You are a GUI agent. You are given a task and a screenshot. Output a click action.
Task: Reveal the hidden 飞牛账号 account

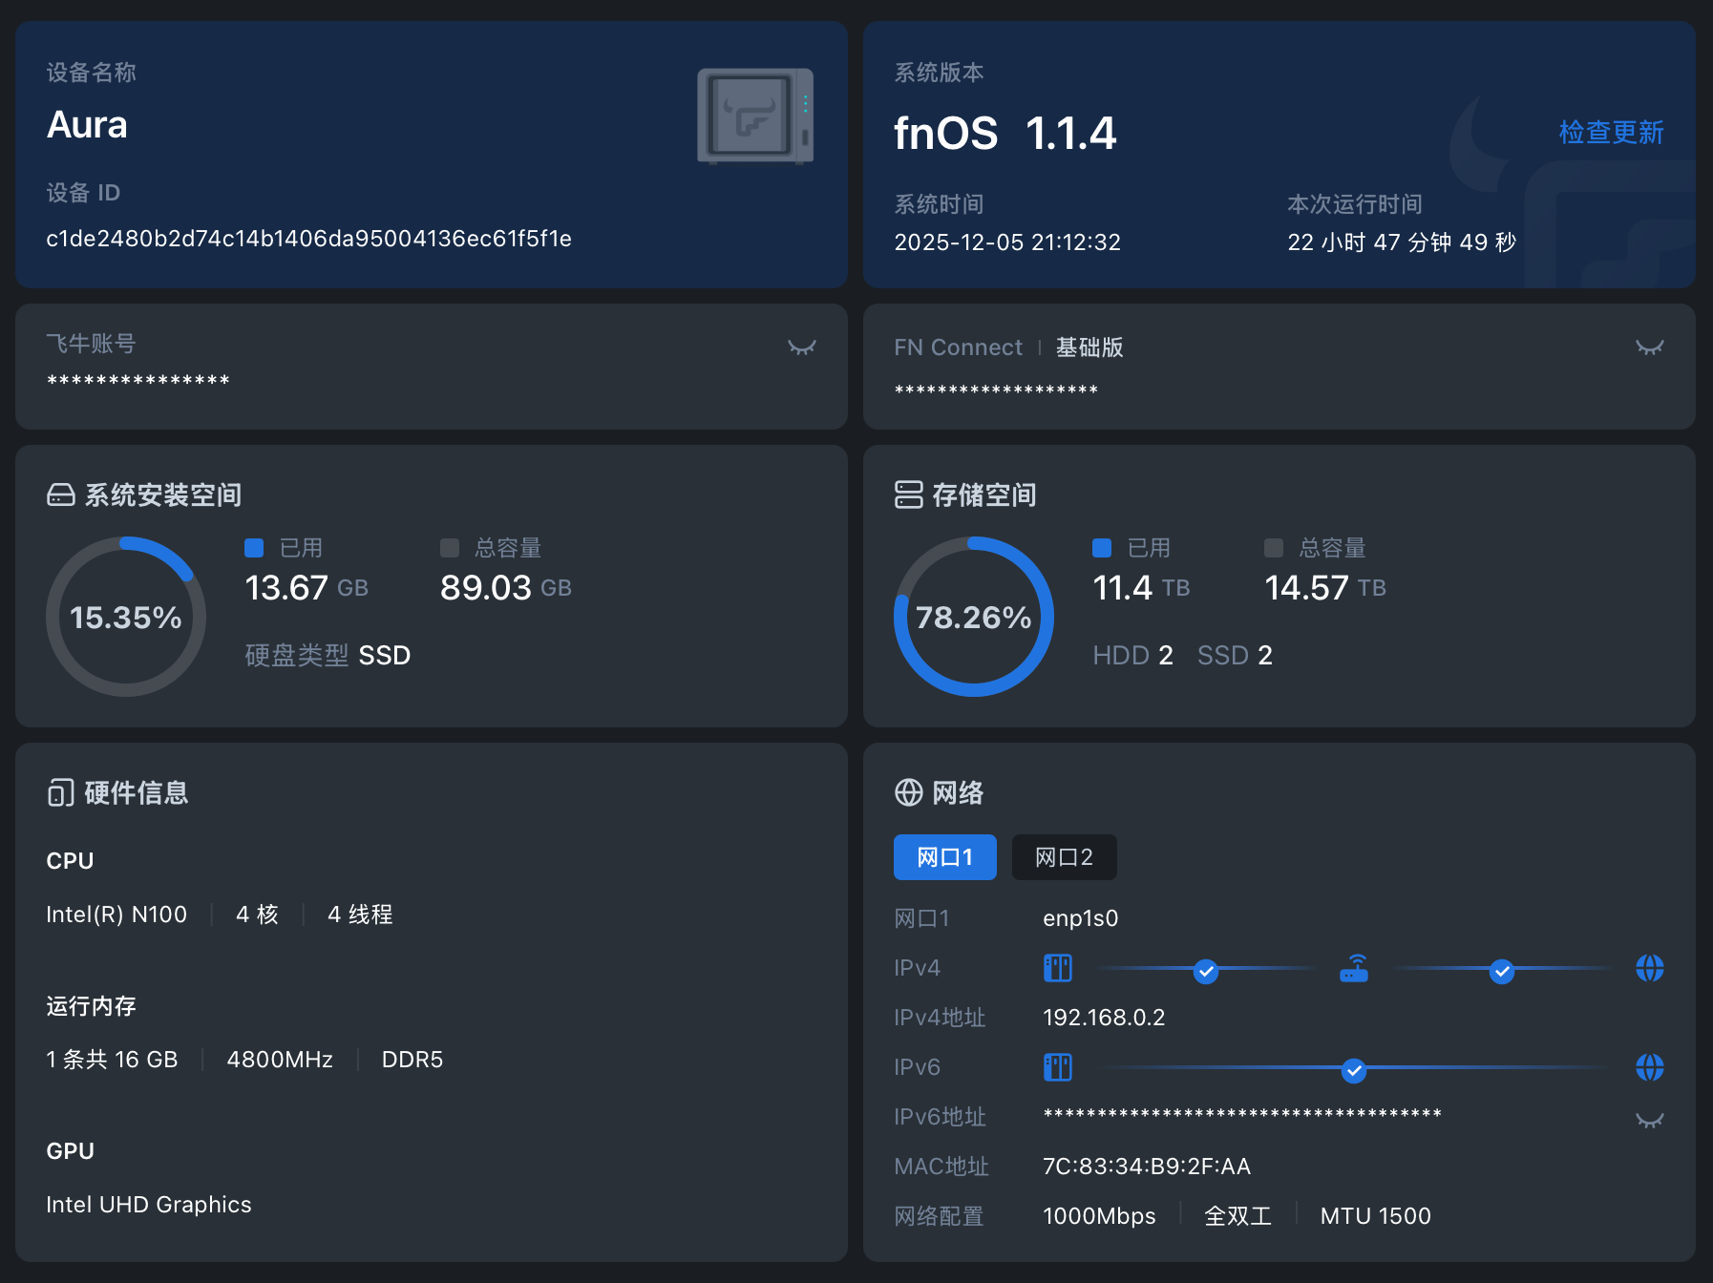[x=801, y=347]
